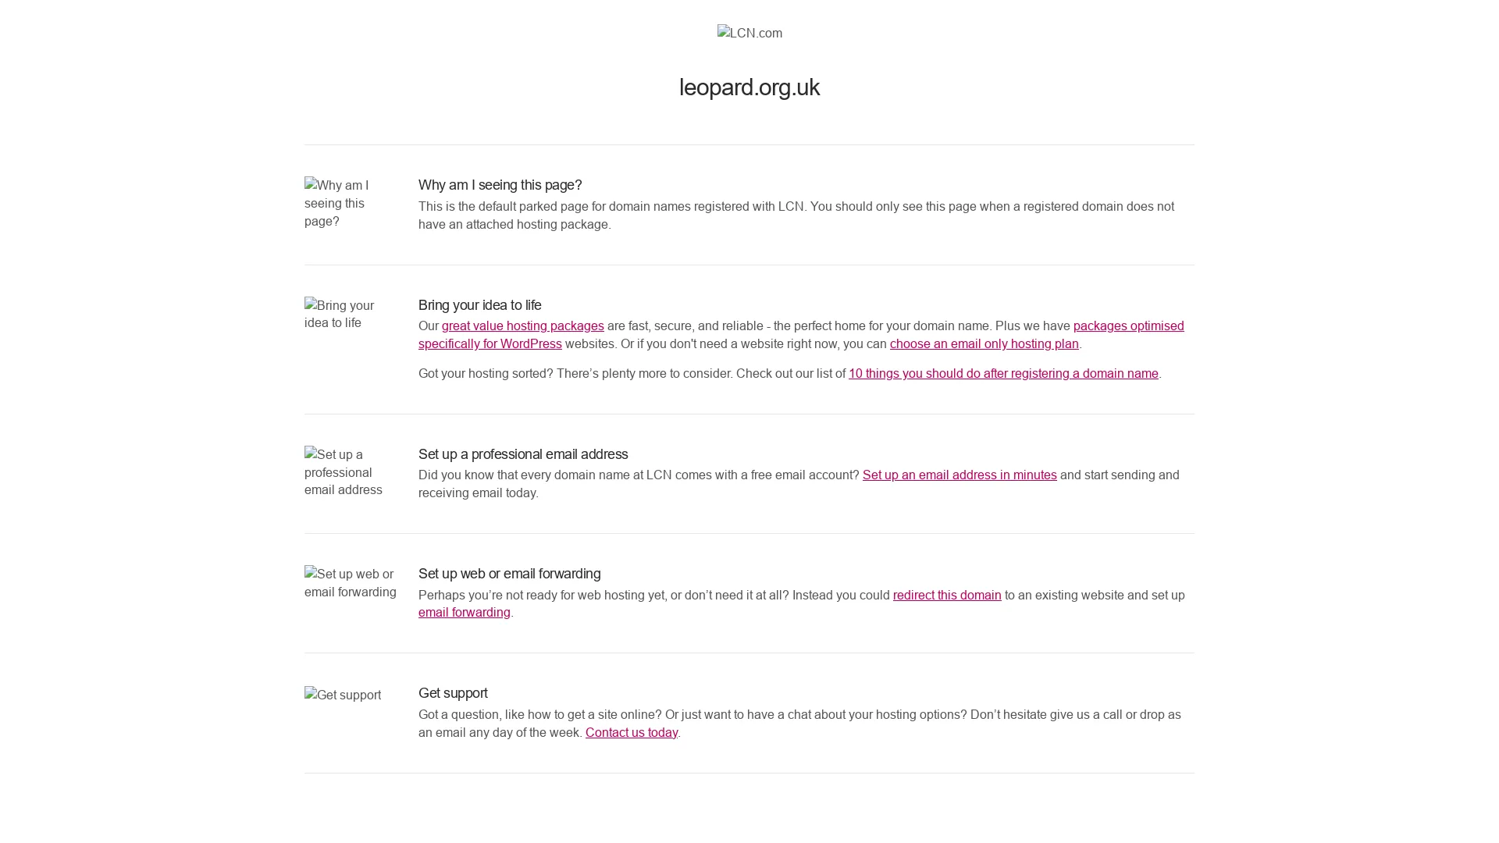
Task: Click 'Set up web or email forwarding' heading
Action: 509,574
